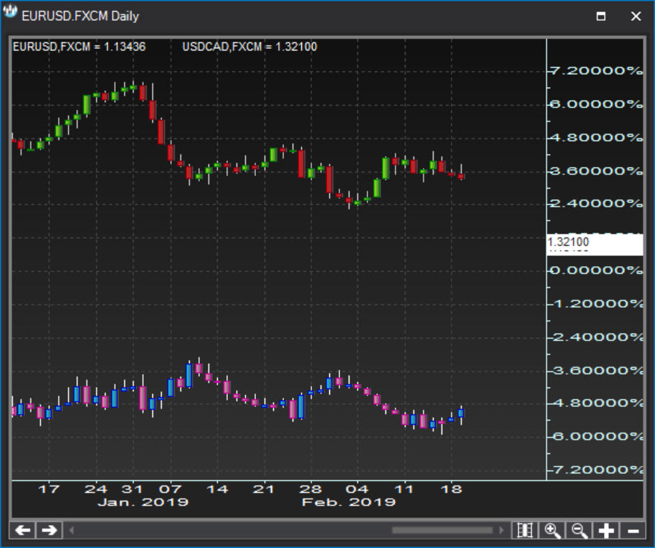Click the -7.20000% bottom axis label

597,470
